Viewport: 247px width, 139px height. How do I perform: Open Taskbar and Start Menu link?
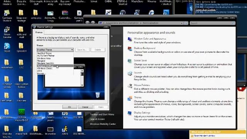point(102,114)
